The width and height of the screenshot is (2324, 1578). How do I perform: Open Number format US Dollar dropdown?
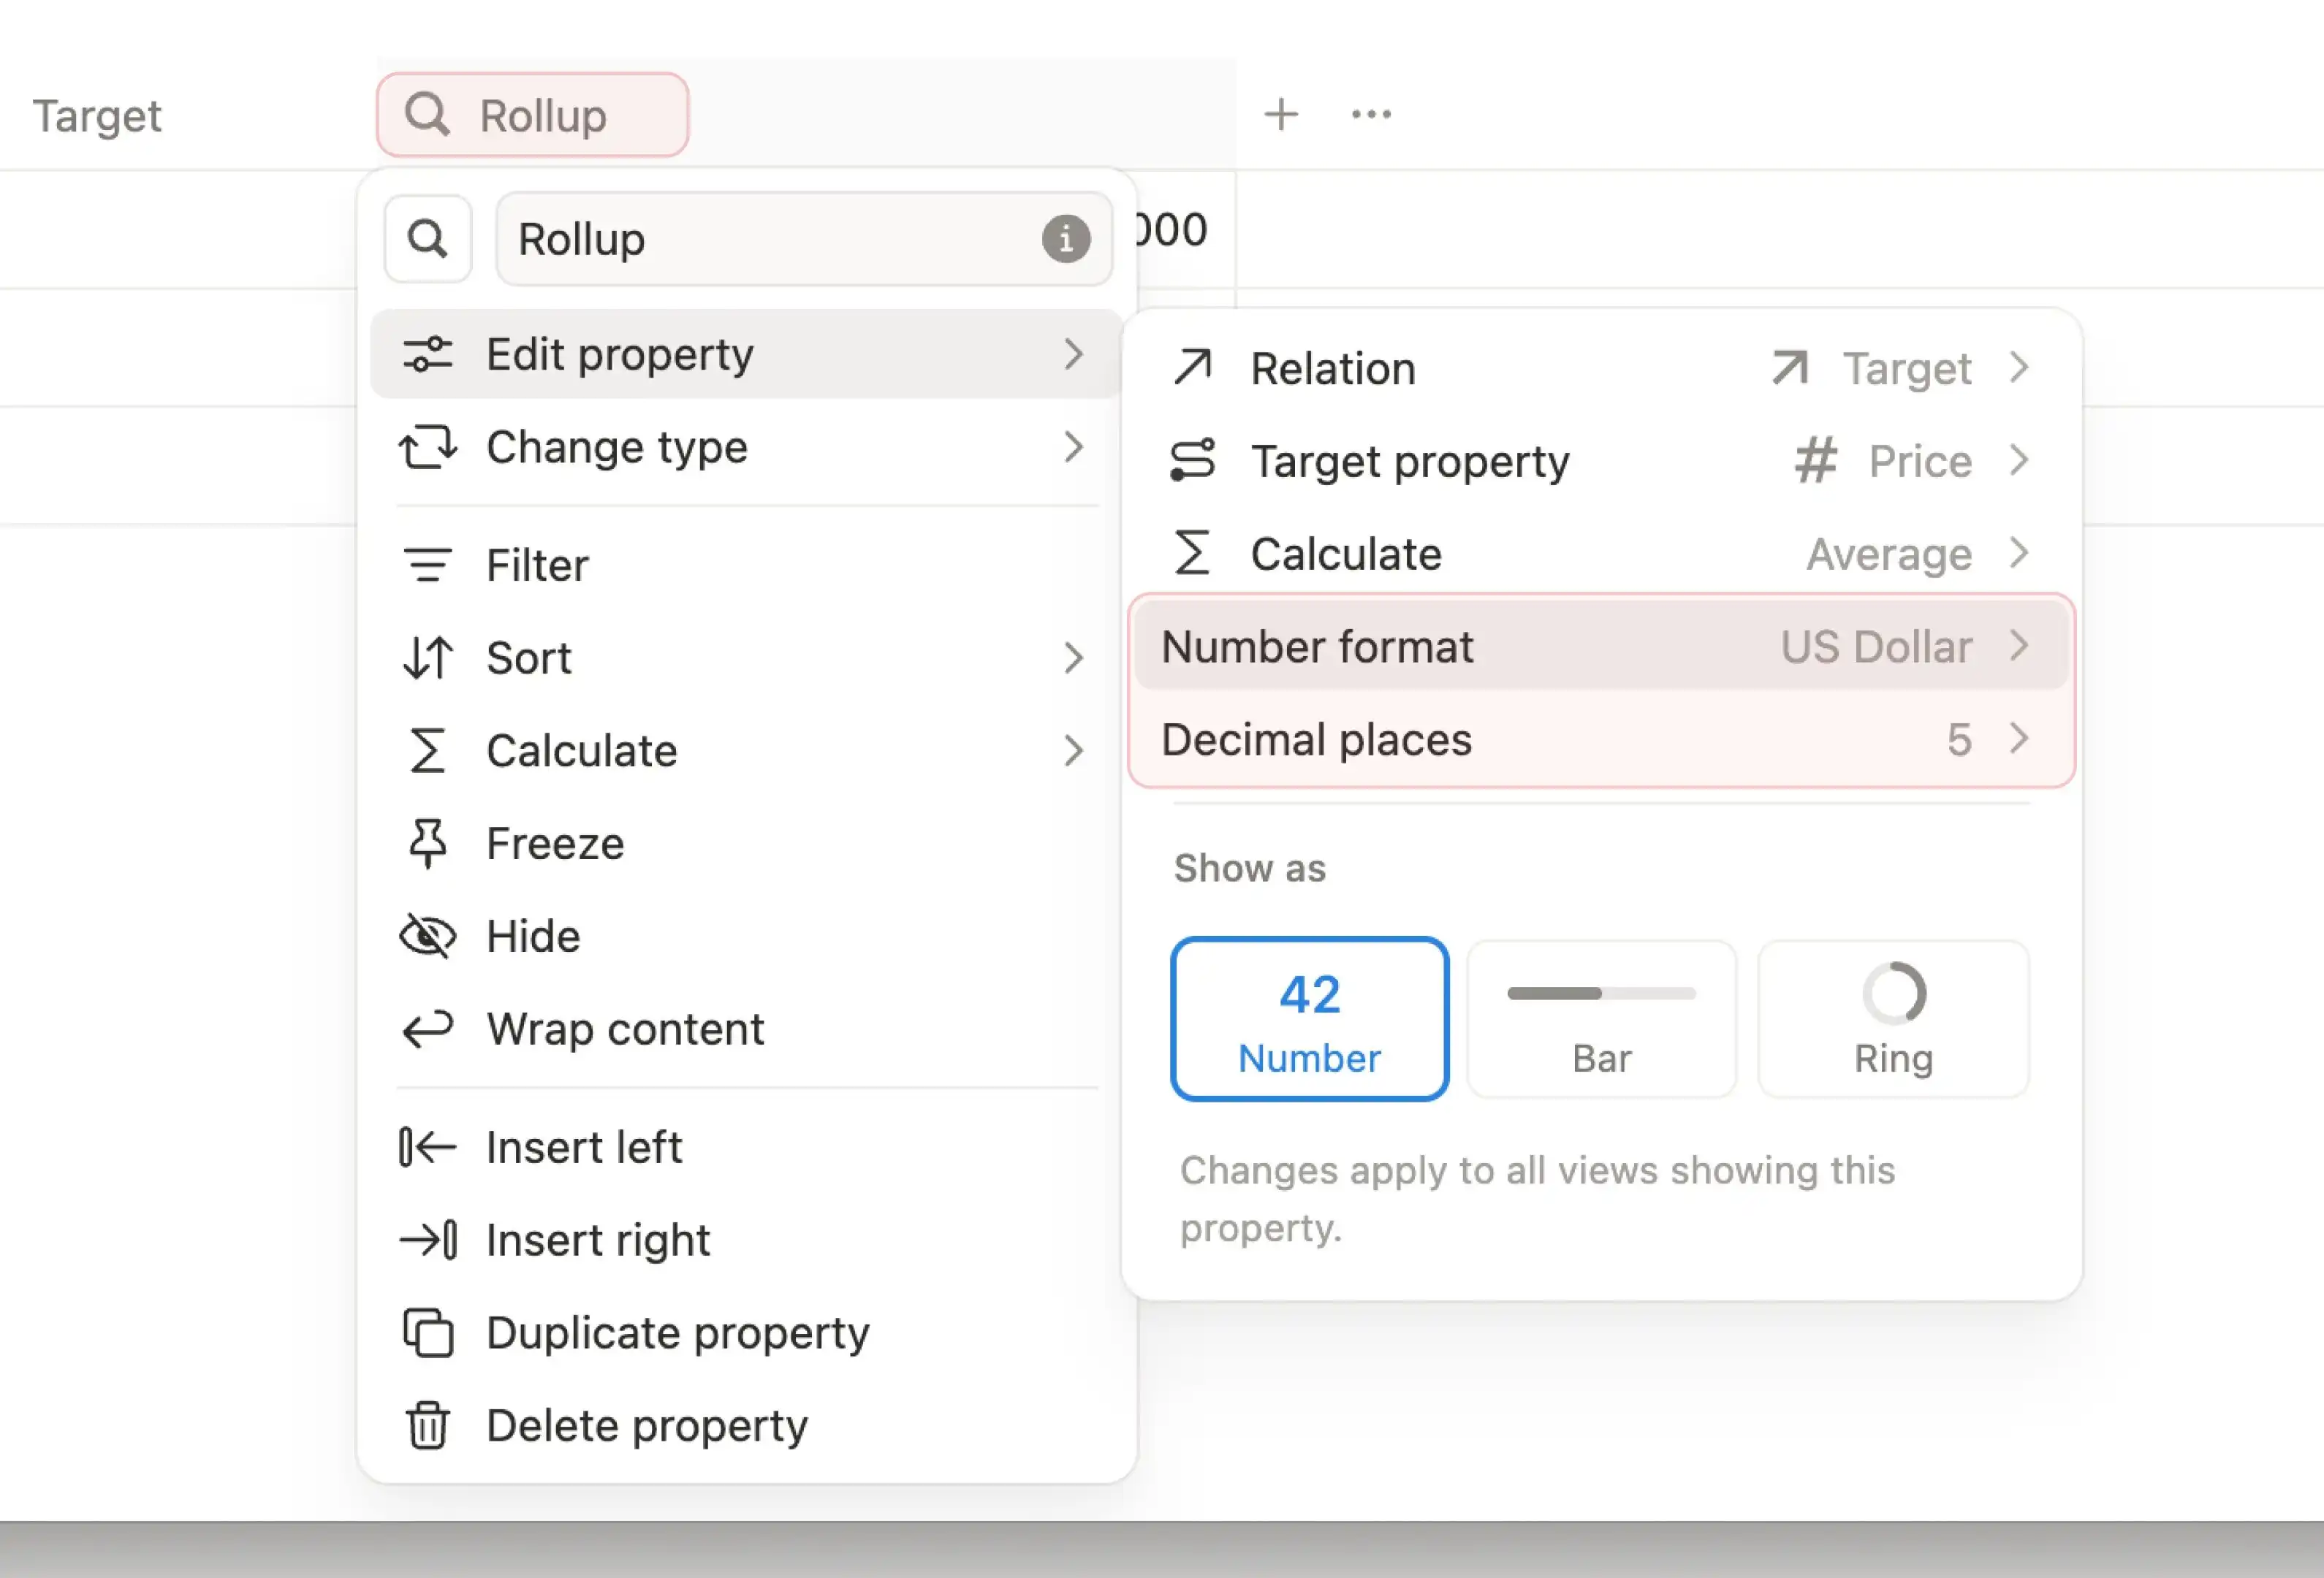(1601, 647)
